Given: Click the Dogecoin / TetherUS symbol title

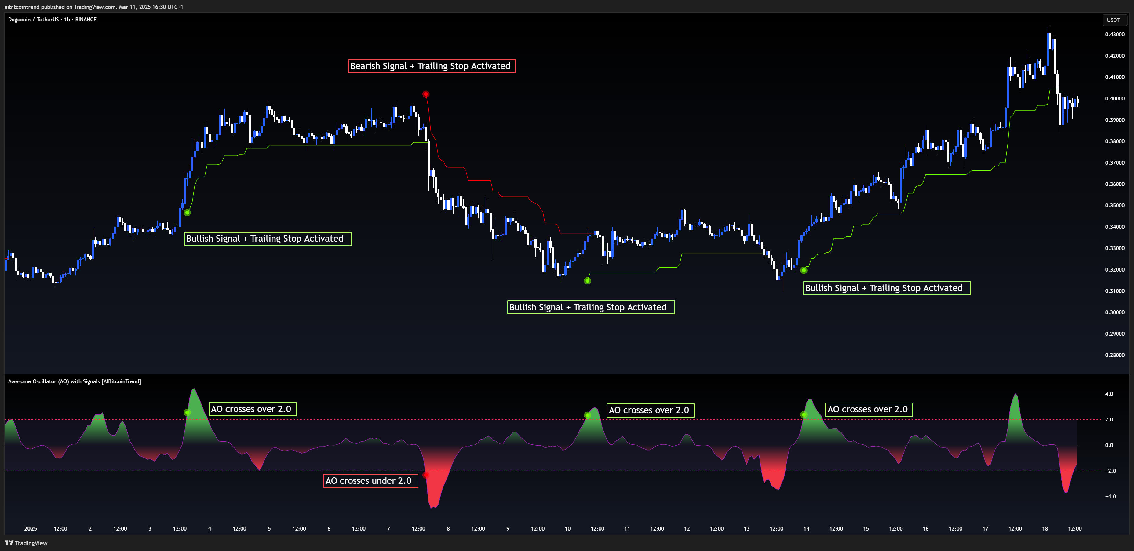Looking at the screenshot, I should click(52, 19).
